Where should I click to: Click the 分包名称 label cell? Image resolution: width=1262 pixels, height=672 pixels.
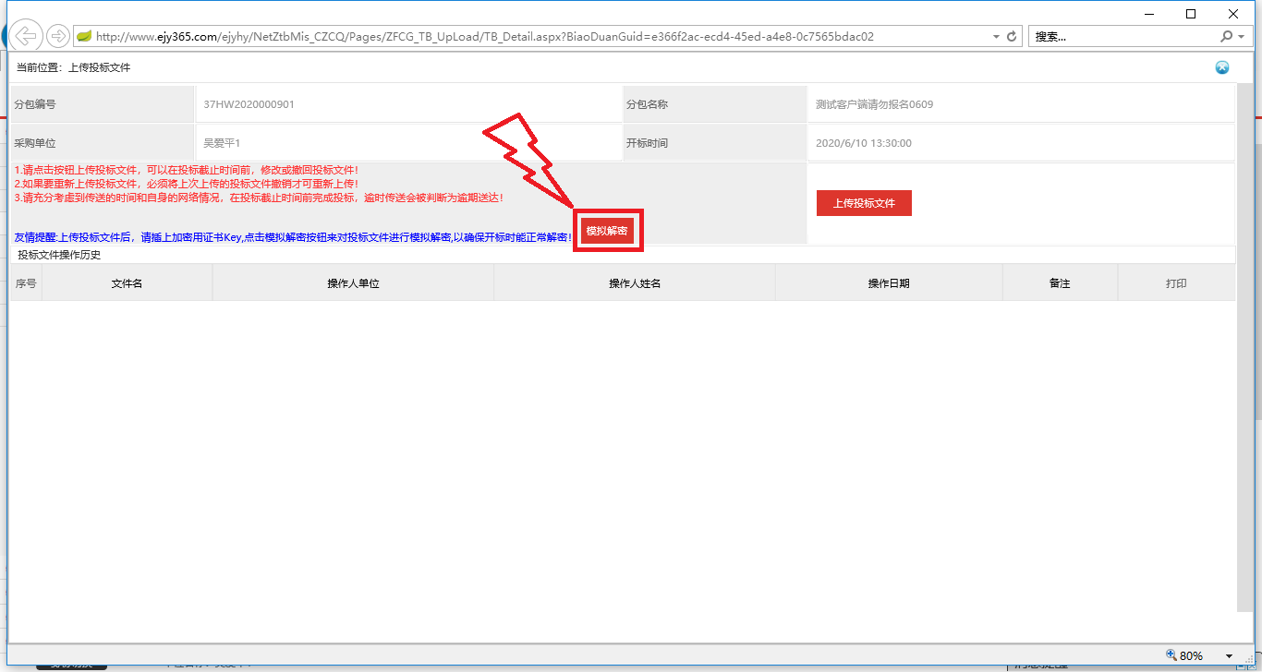[714, 104]
